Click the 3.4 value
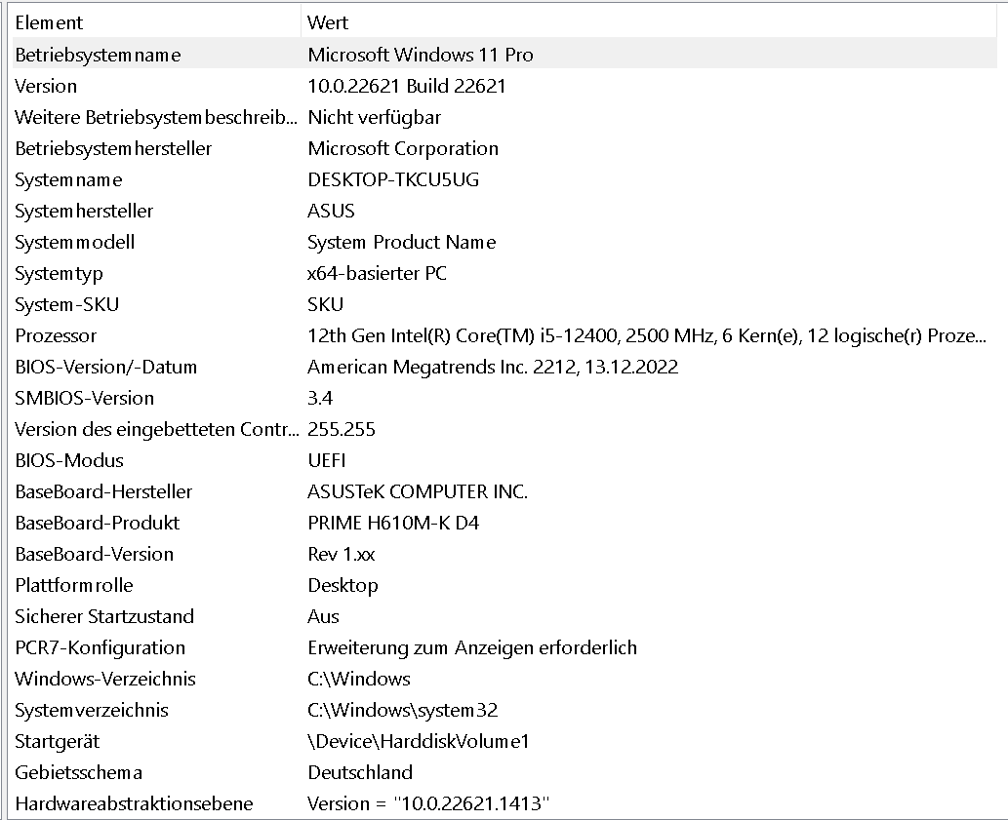 [320, 398]
